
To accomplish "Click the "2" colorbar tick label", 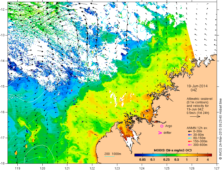I will [x=197, y=160].
